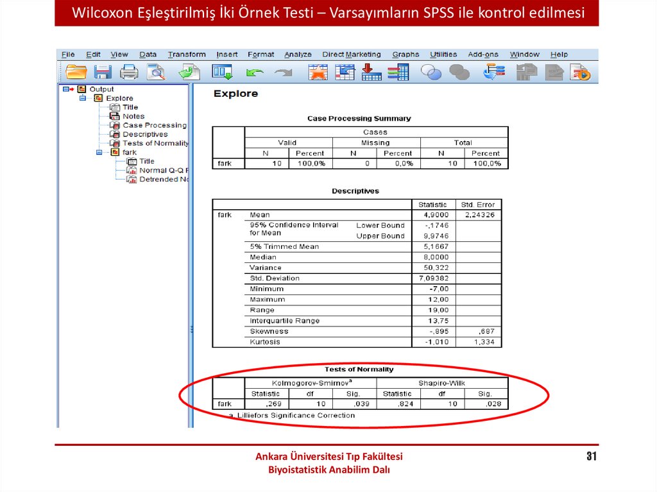Collapse the fark node in outline
Screen dimensions: 657x492
pyautogui.click(x=98, y=152)
